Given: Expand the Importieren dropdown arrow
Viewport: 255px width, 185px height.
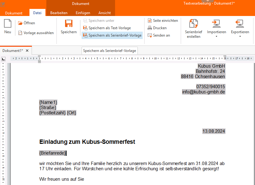Looking at the screenshot, I should click(x=216, y=37).
